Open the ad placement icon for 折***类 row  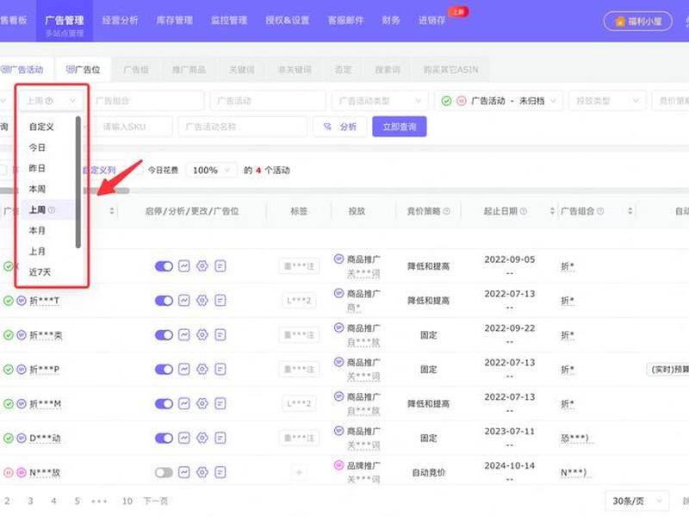(220, 335)
